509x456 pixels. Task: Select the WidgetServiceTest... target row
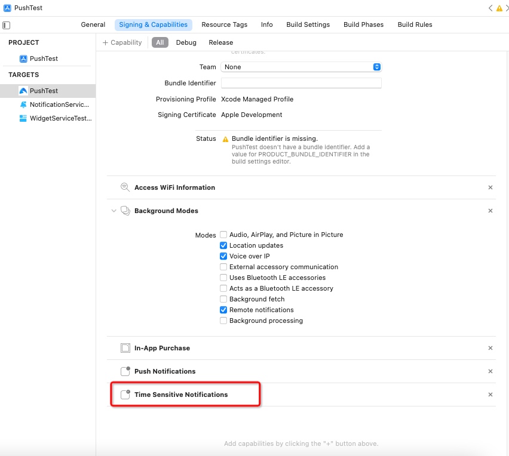pos(48,118)
